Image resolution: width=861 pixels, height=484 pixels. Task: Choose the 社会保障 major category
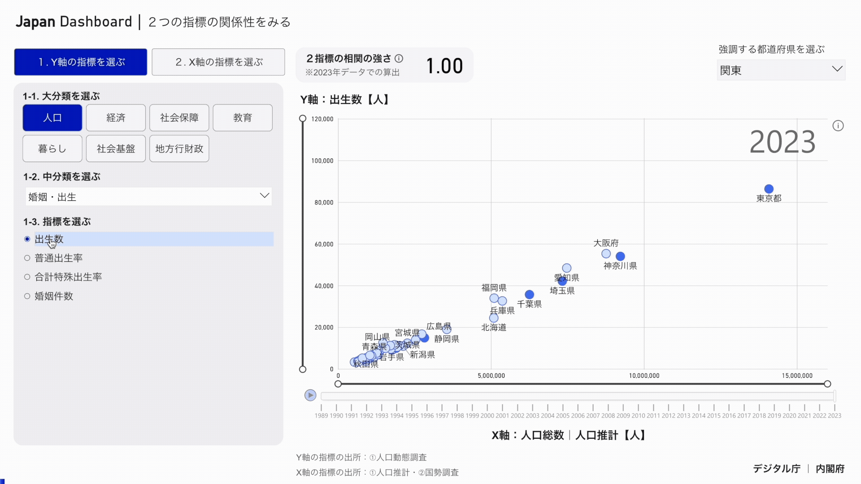[x=179, y=117]
